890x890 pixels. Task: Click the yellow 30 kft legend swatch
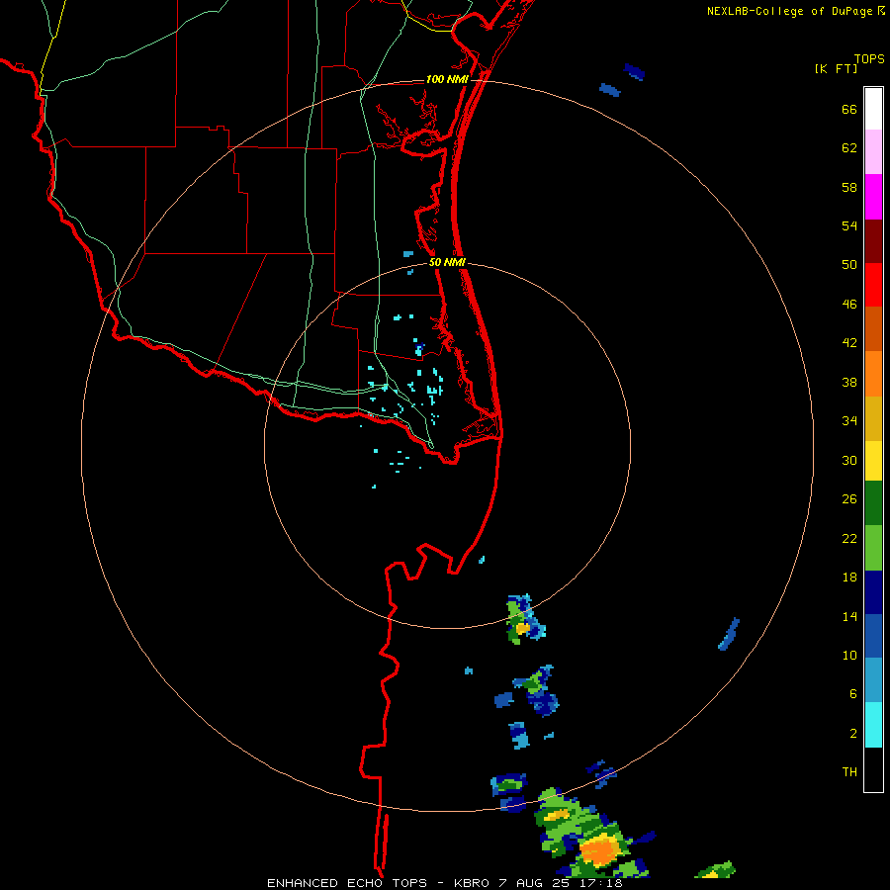click(x=873, y=461)
